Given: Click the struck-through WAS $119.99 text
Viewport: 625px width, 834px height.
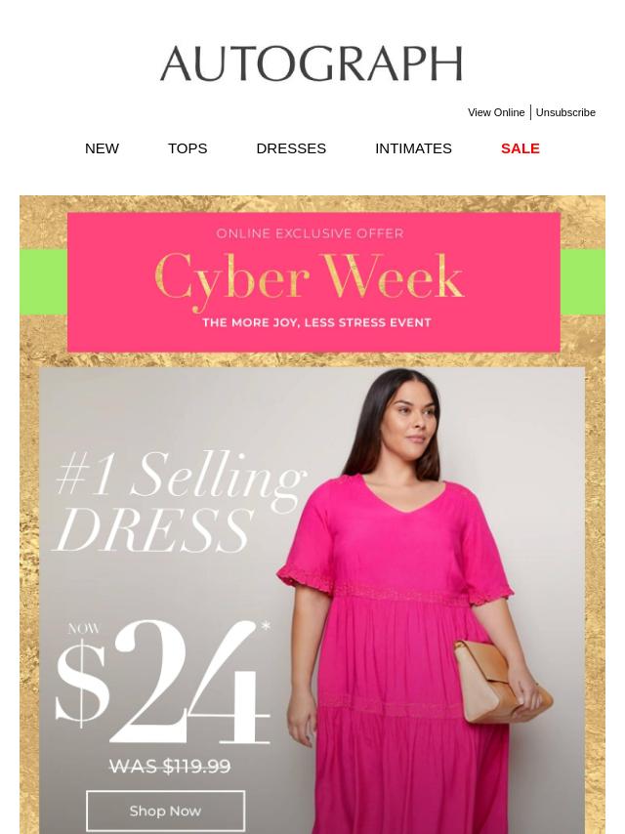Looking at the screenshot, I should pyautogui.click(x=170, y=767).
